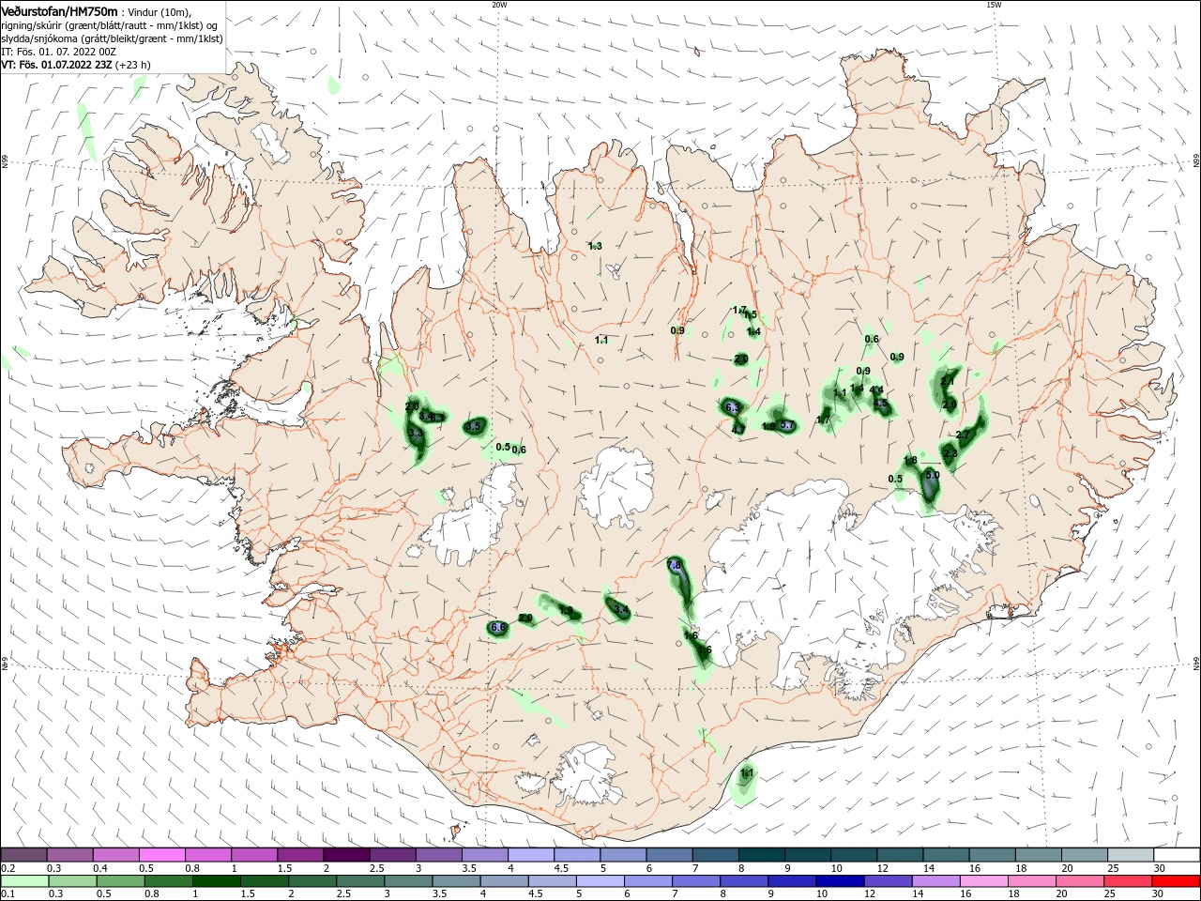Image resolution: width=1201 pixels, height=901 pixels.
Task: Click the 3.5 precipitation value on the map
Action: coord(473,426)
